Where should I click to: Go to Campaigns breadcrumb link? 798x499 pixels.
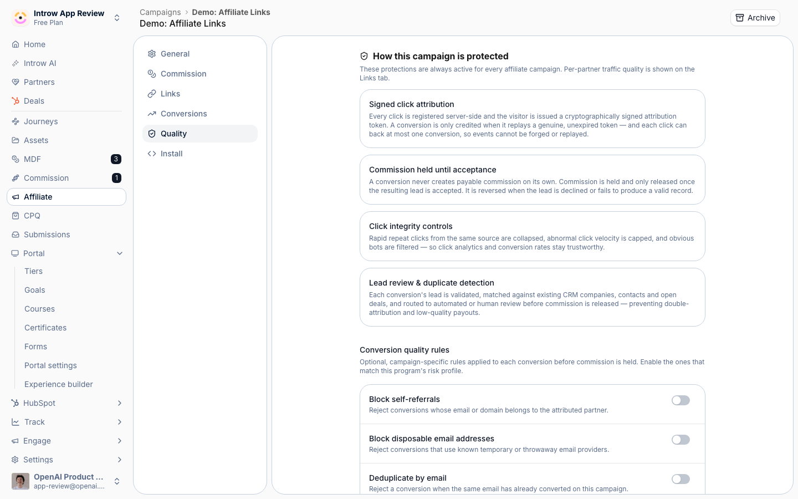click(x=160, y=12)
